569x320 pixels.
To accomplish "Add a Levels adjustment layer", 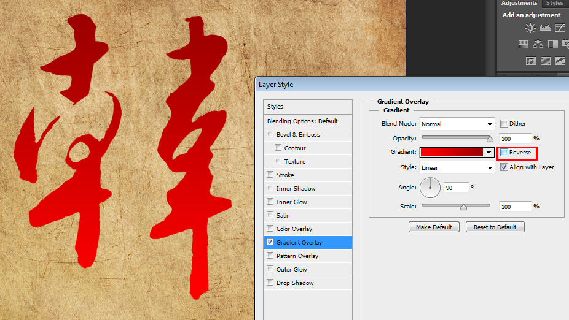I will [x=546, y=28].
